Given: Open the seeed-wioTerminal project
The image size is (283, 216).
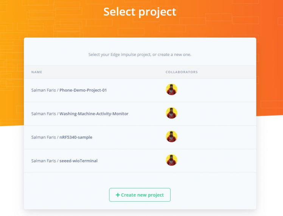Looking at the screenshot, I should click(78, 161).
